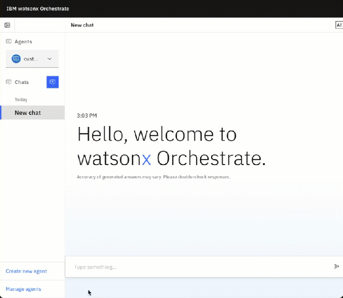Click the blue agent avatar icon

click(16, 59)
